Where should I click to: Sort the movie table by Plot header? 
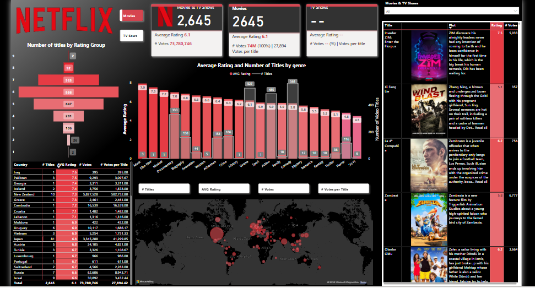pos(452,25)
